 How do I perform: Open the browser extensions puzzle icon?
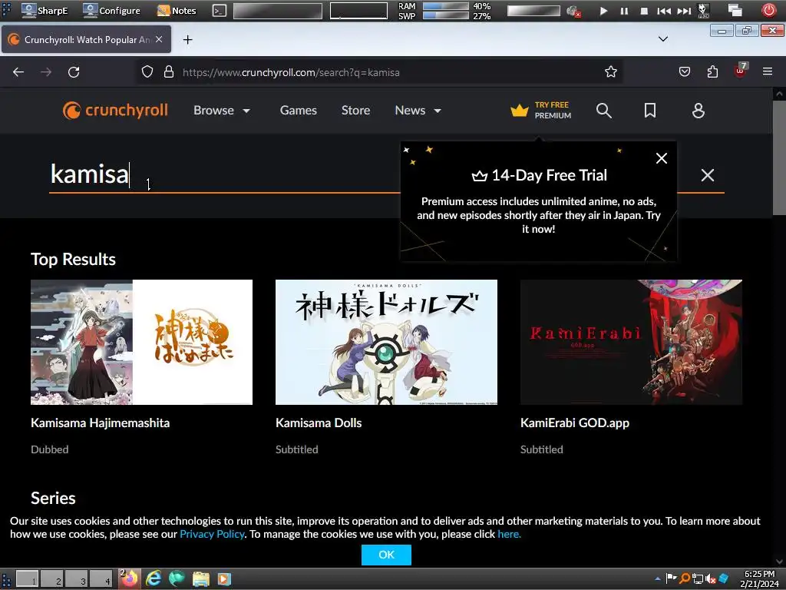tap(712, 72)
